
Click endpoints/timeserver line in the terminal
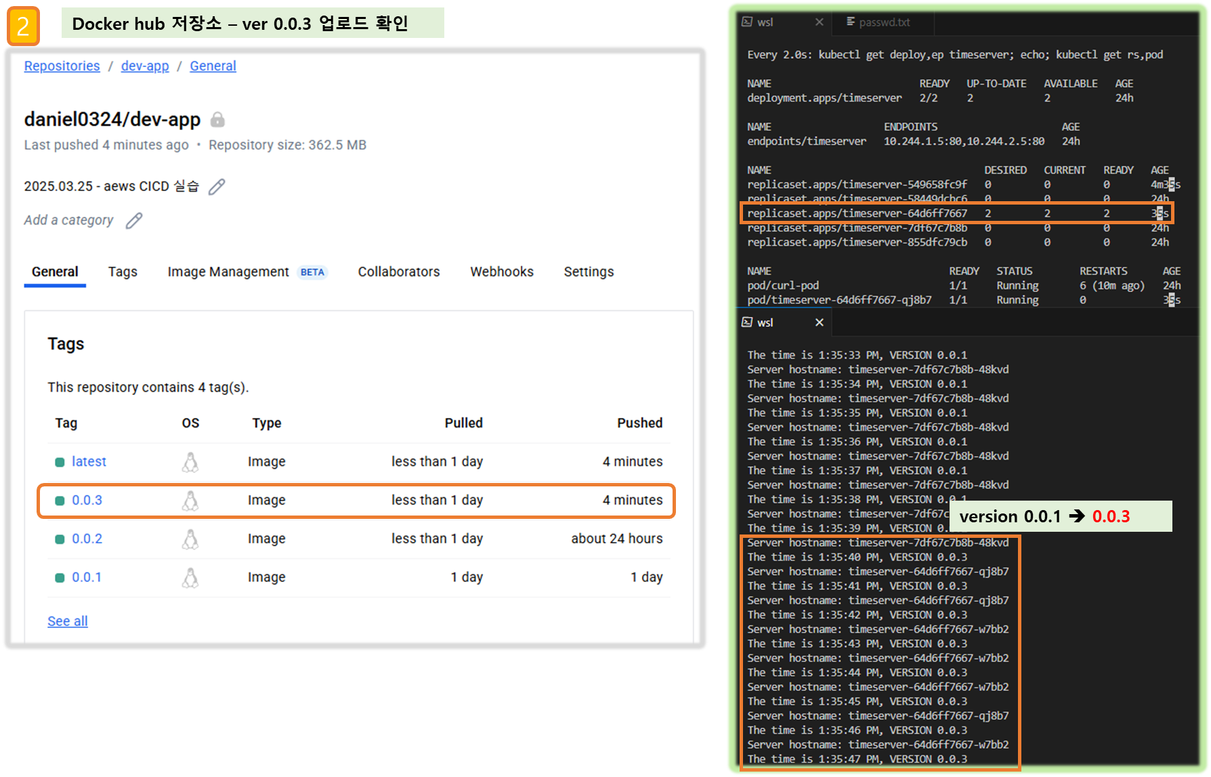[914, 142]
